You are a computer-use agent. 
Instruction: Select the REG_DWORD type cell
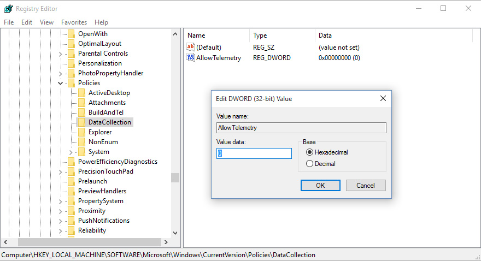point(272,57)
